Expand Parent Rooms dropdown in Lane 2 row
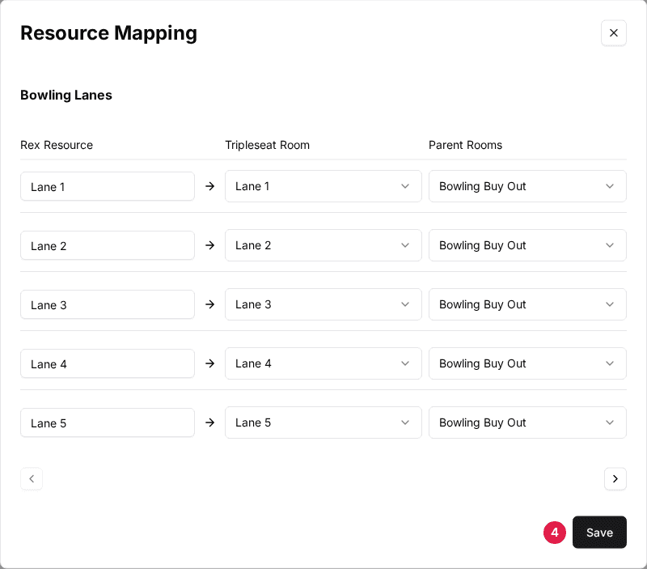 [x=527, y=245]
